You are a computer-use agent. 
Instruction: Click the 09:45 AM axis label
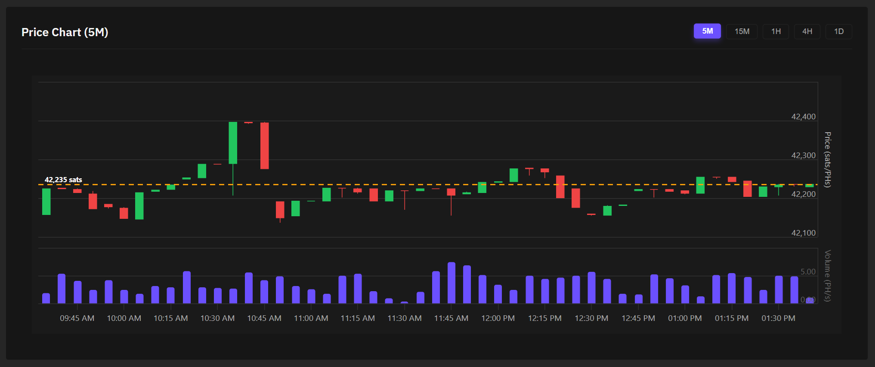(x=77, y=318)
